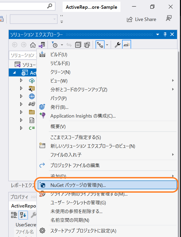Image resolution: width=181 pixels, height=237 pixels.
Task: Click the build icon beside ビルド(U)
Action: [x=42, y=54]
